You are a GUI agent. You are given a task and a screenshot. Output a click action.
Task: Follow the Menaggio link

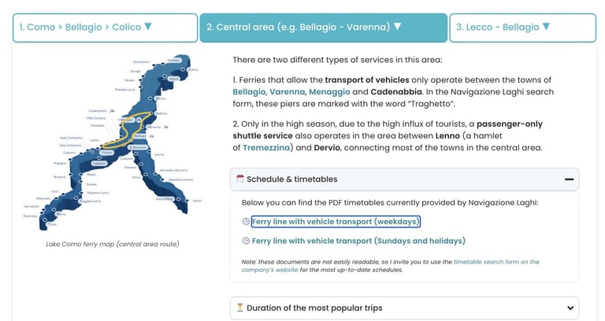pyautogui.click(x=329, y=92)
